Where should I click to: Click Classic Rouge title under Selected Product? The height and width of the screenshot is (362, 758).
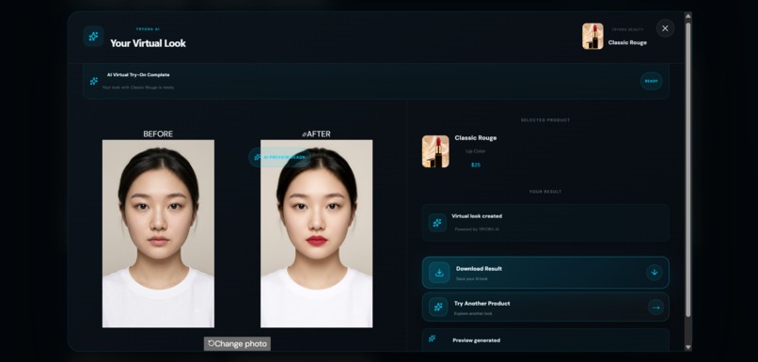tap(475, 137)
